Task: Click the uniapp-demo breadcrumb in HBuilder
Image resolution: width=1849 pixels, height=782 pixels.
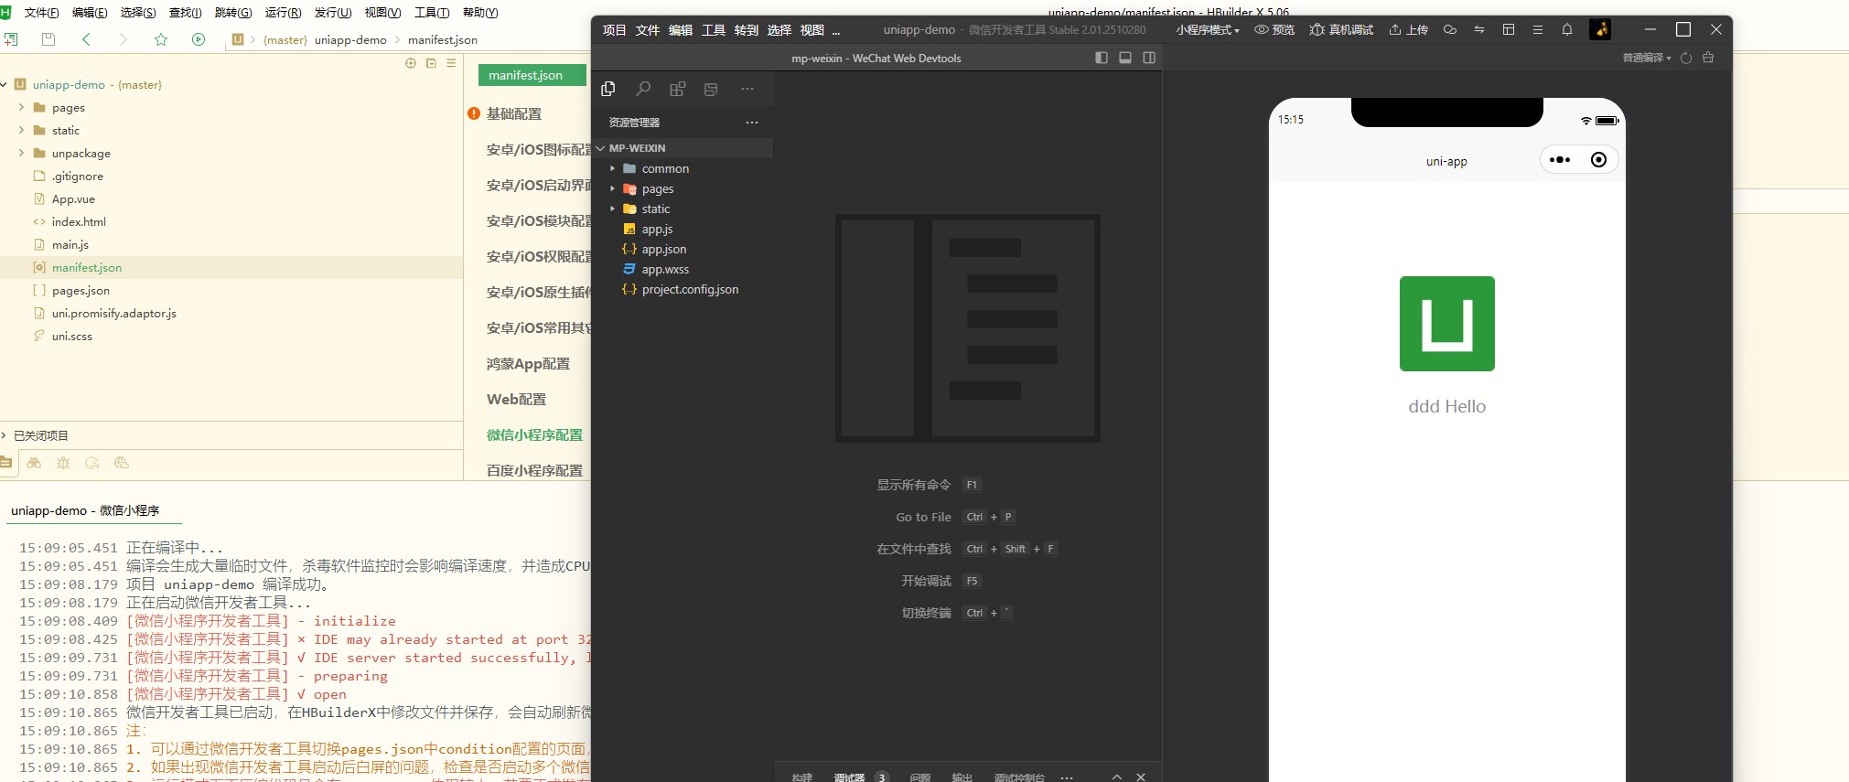Action: (x=350, y=39)
